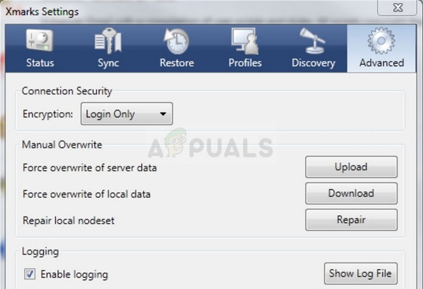Go to the Restore tab label
423x289 pixels.
pos(177,63)
